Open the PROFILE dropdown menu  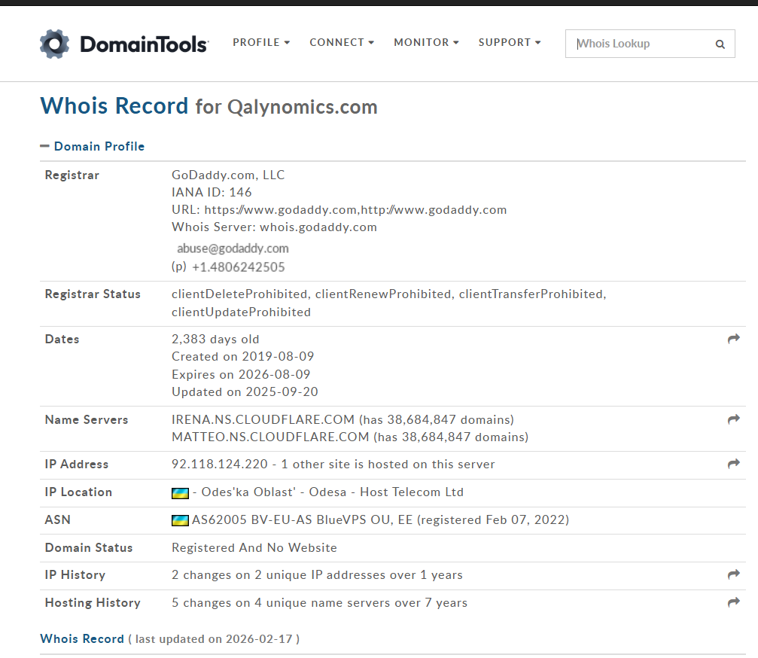(260, 43)
